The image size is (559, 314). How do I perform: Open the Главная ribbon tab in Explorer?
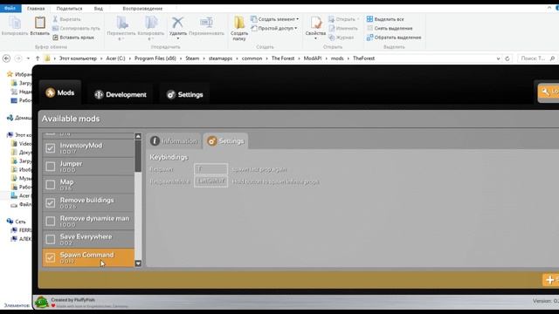[x=36, y=8]
